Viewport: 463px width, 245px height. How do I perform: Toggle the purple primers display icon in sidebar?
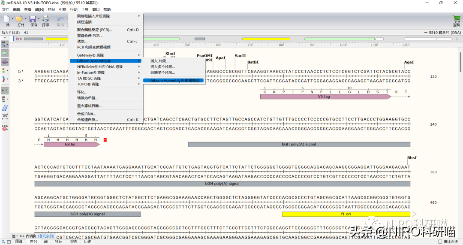[x=5, y=61]
